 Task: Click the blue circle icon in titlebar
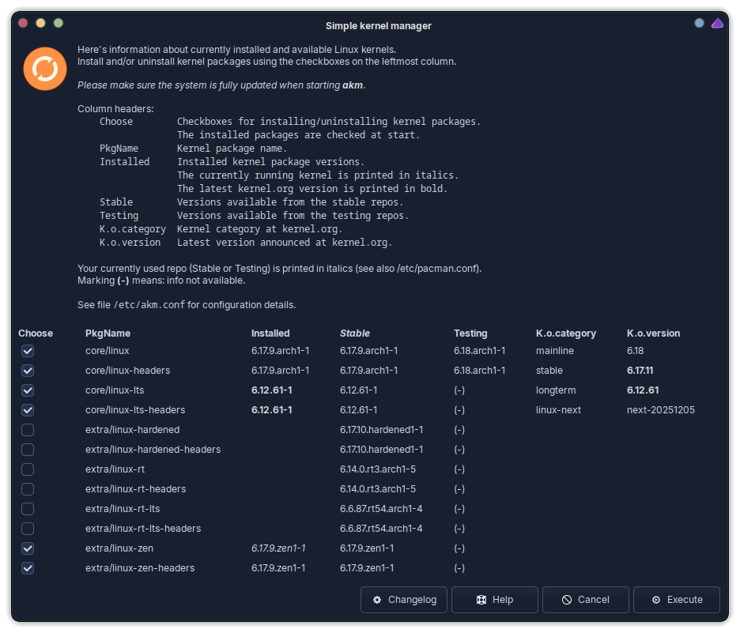699,24
